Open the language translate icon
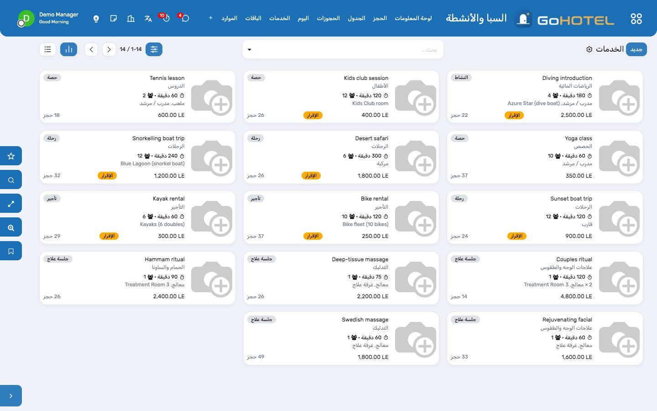657x411 pixels. point(148,19)
